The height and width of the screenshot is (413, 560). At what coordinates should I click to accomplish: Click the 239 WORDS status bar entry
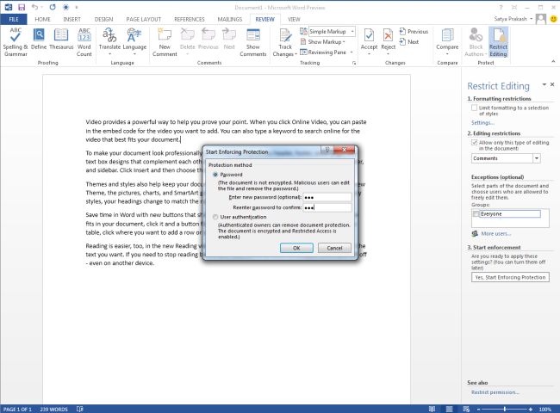point(53,409)
